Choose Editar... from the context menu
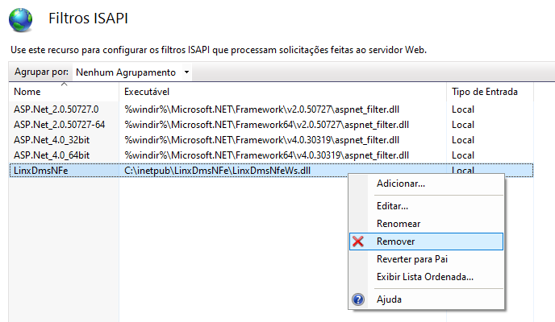The height and width of the screenshot is (322, 555). coord(392,206)
